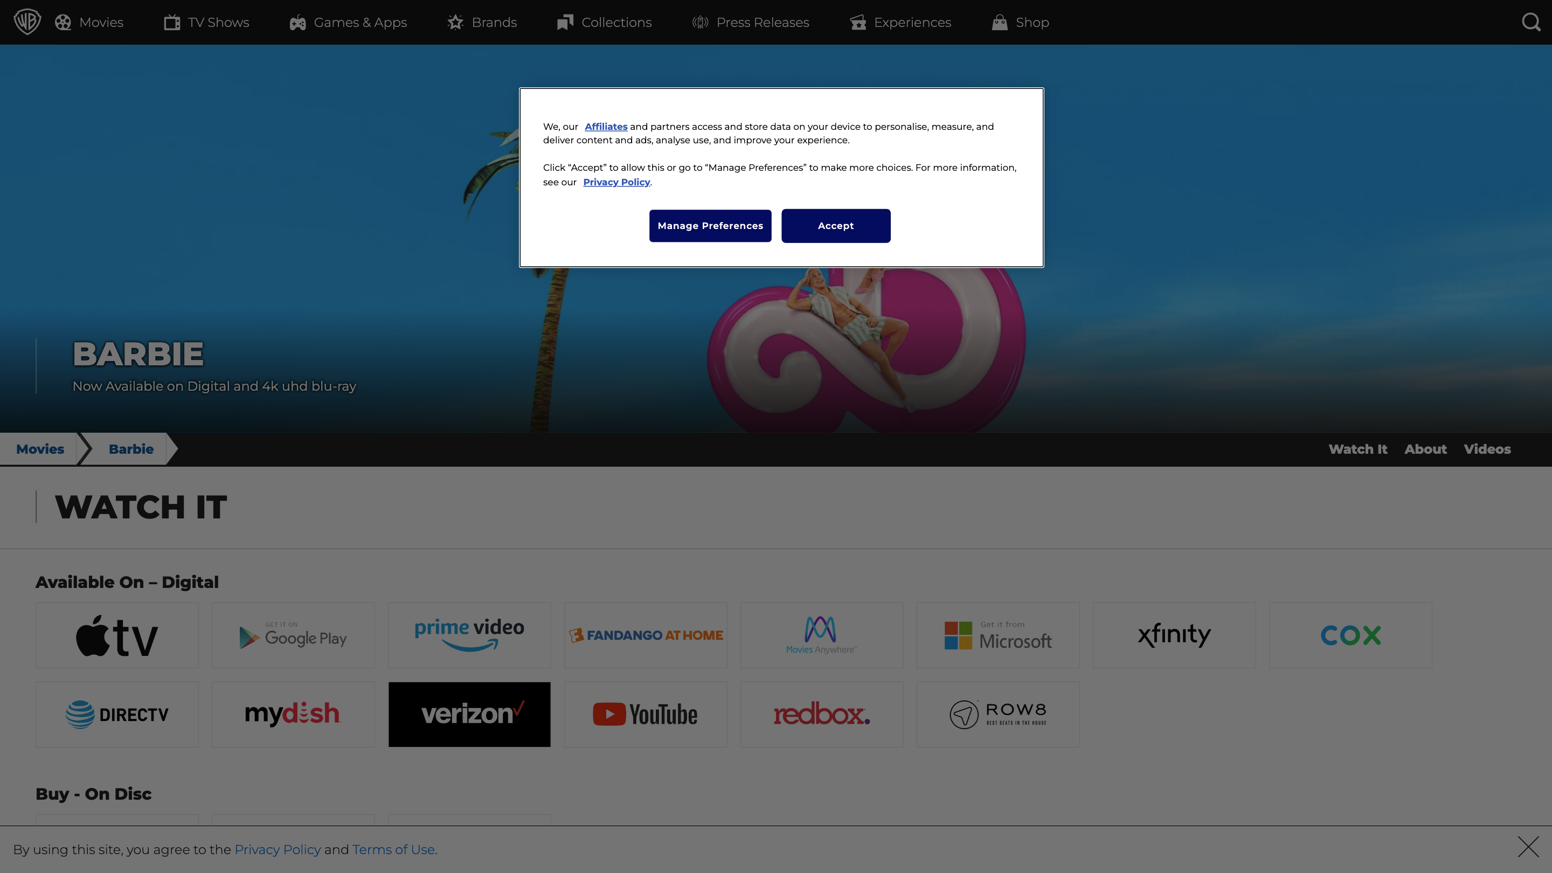Viewport: 1552px width, 873px height.
Task: Navigate to Movies breadcrumb
Action: tap(40, 449)
